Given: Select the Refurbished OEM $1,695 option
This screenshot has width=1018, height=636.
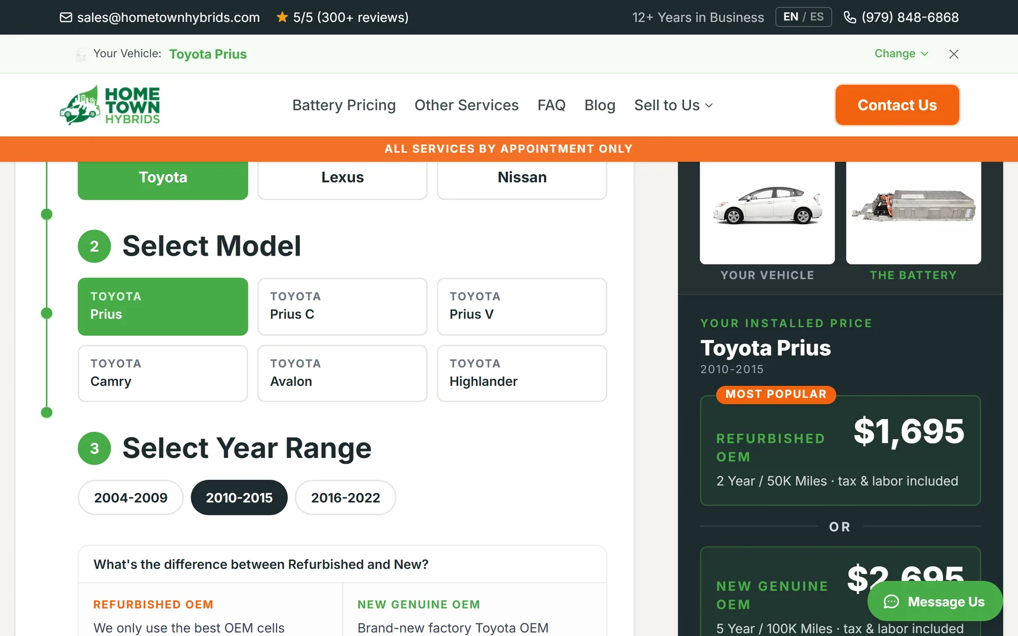Looking at the screenshot, I should [840, 451].
